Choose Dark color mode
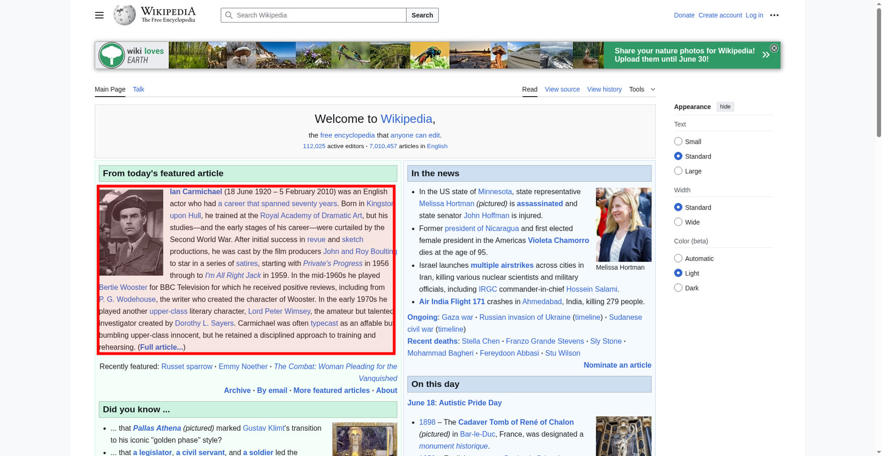The width and height of the screenshot is (882, 456). coord(678,288)
